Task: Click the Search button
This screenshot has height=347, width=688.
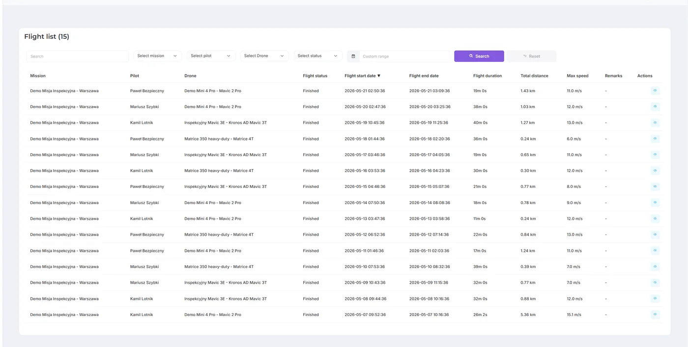Action: (479, 56)
